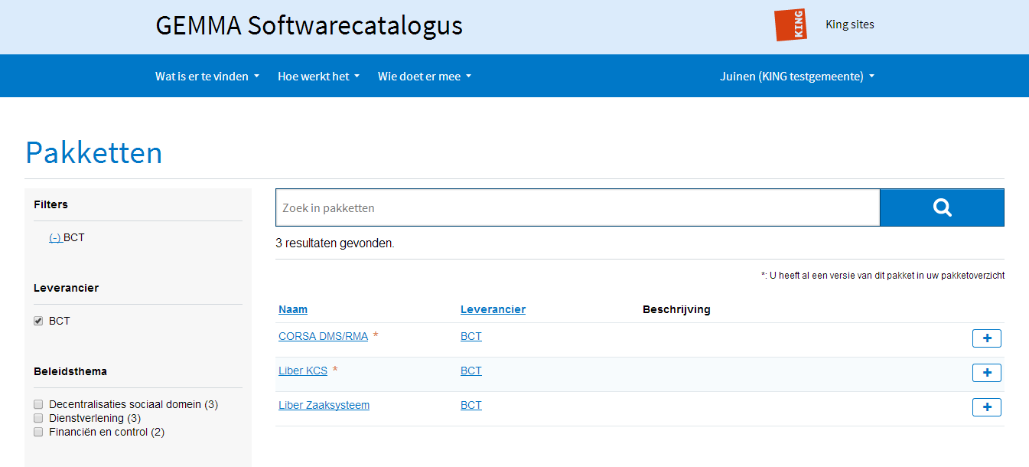1029x467 pixels.
Task: Add Liber Zaaksysteem with its plus button
Action: point(987,407)
